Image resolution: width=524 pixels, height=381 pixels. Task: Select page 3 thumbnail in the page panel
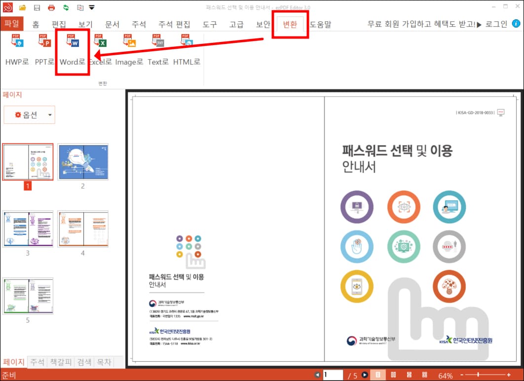[28, 229]
